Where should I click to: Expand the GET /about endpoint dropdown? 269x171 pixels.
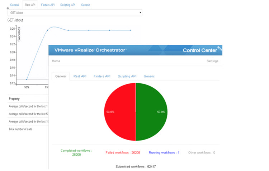[75, 13]
